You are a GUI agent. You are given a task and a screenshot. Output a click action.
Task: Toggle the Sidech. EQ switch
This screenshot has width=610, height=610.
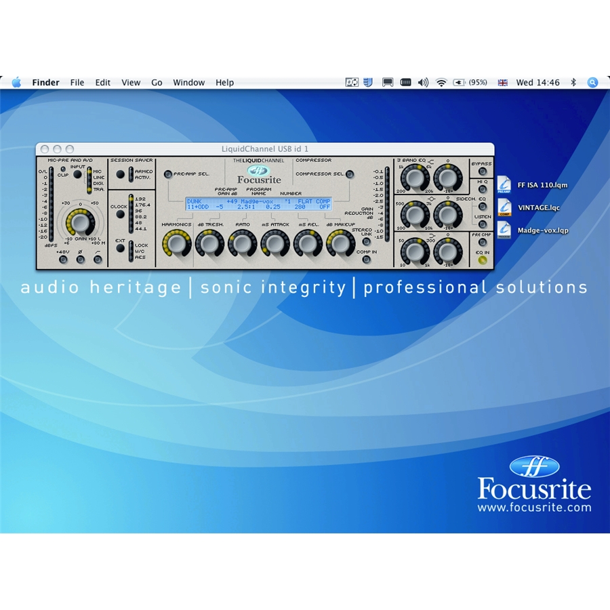click(x=483, y=207)
